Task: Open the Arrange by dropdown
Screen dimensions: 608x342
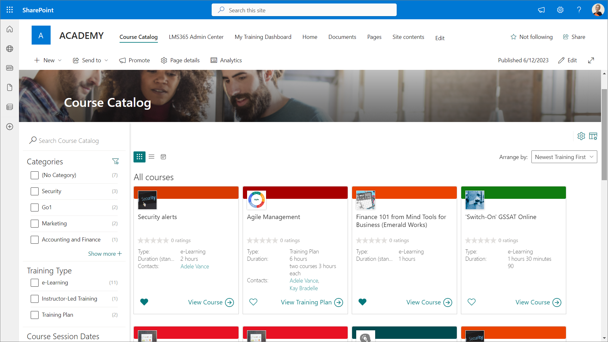Action: [564, 157]
